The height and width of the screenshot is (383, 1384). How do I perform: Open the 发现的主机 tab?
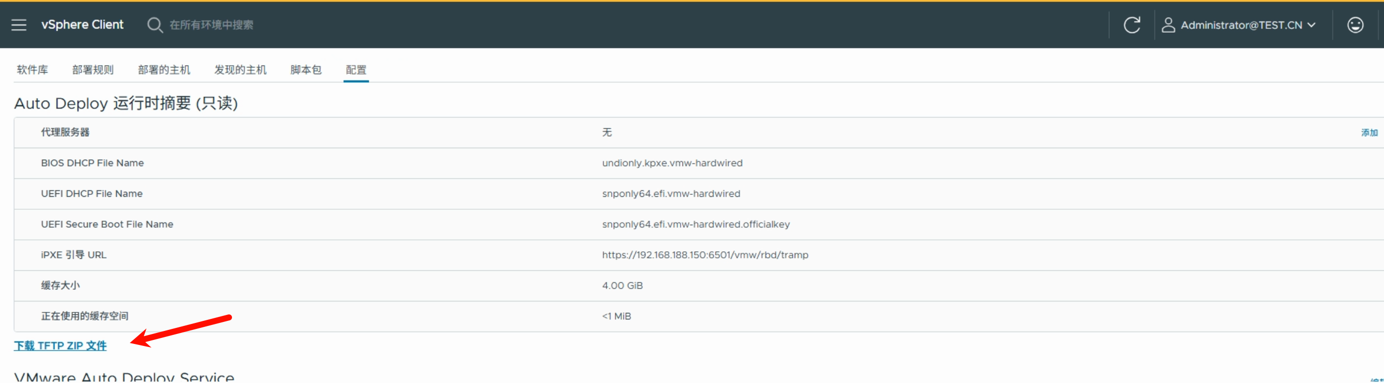240,70
